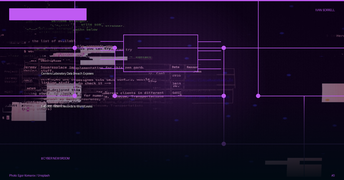Click the 'Resour' column header in terminal table
Viewport: 344px width, 180px height.
[x=192, y=67]
